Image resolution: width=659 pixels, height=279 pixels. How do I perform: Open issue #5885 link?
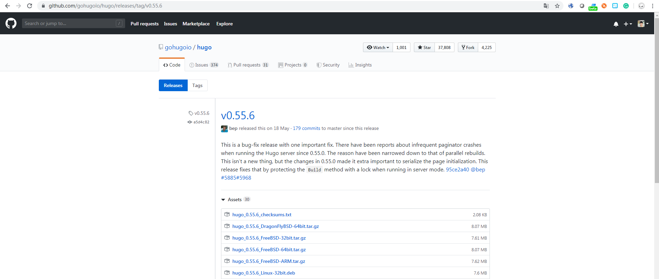point(229,178)
